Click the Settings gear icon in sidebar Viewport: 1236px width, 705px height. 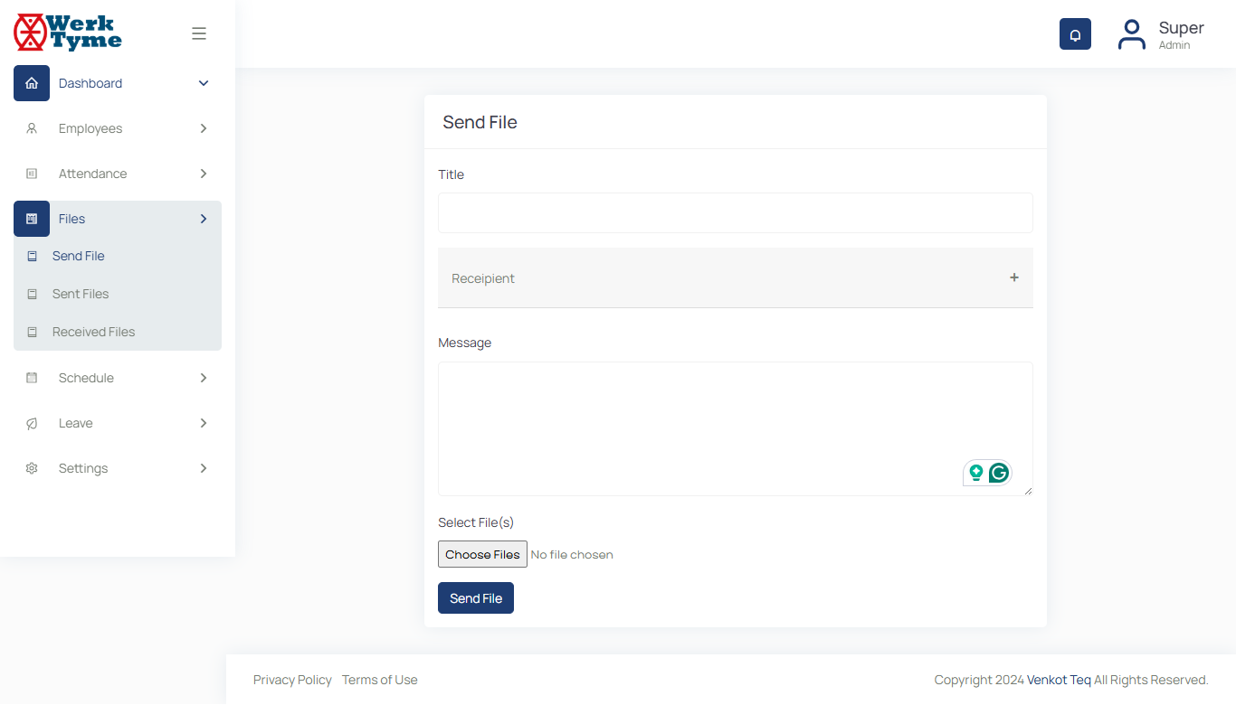[x=32, y=468]
